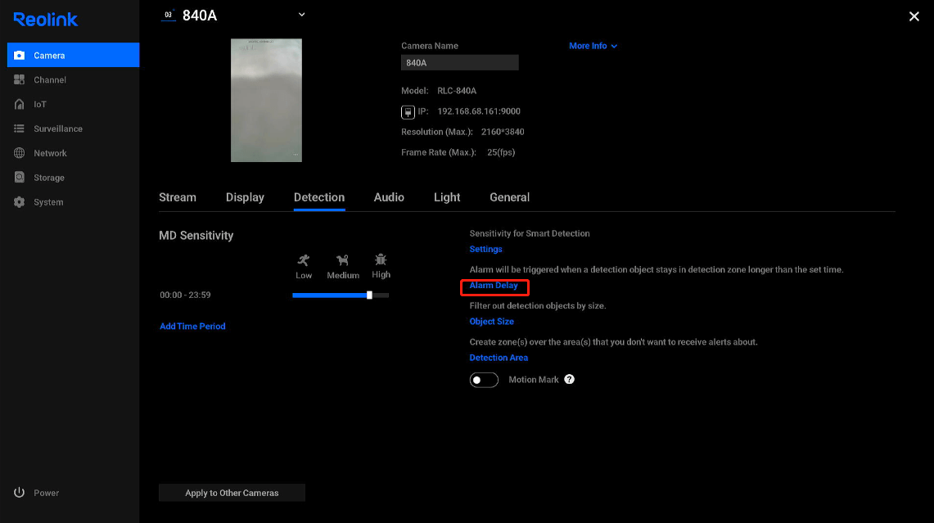Click the model value RLC-840A
Screen dimensions: 934x523
click(x=457, y=91)
